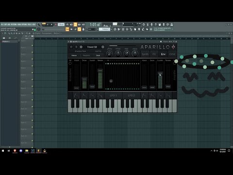Open the HELP menu
The image size is (233, 175).
tap(34, 24)
